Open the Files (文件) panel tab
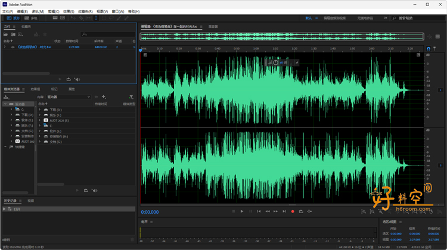Screen dimensions: 447x250 [x=7, y=26]
